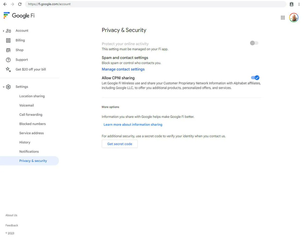Open History in settings
304x237 pixels.
click(25, 142)
